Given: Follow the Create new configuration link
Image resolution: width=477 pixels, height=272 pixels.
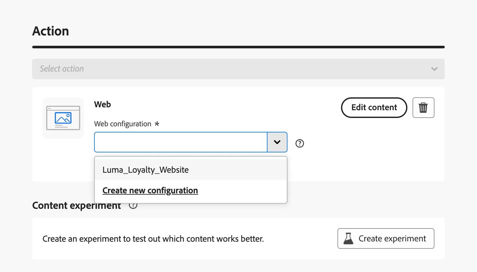Looking at the screenshot, I should 150,190.
